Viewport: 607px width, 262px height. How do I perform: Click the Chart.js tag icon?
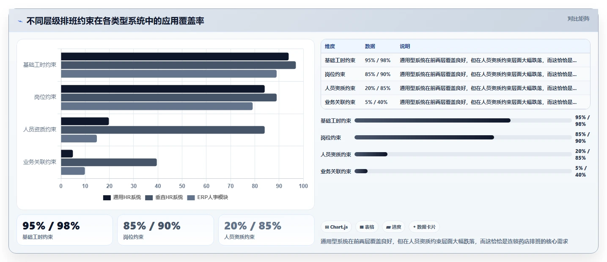[x=327, y=227]
